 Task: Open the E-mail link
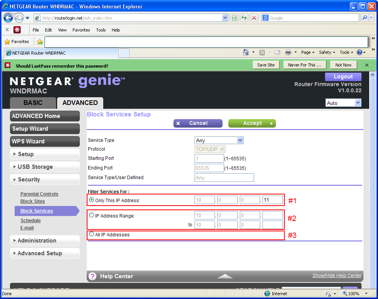click(x=27, y=228)
